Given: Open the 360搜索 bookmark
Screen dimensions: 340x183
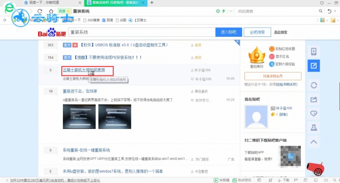Looking at the screenshot, I should (91, 20).
